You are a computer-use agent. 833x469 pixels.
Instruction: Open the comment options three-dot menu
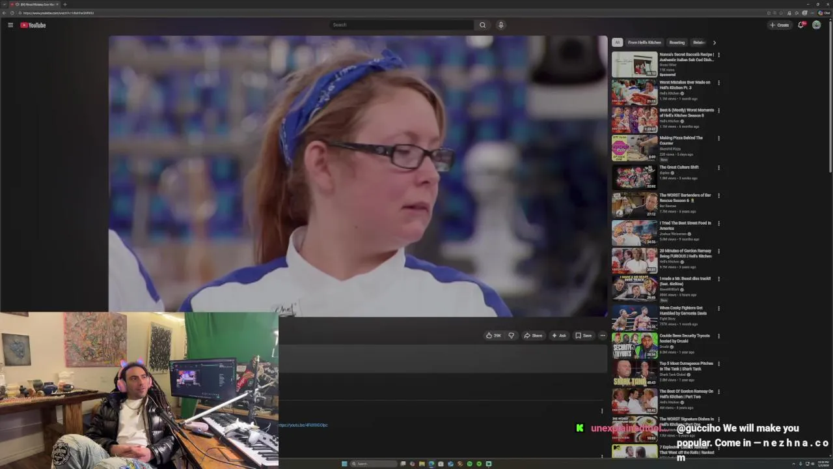(602, 411)
